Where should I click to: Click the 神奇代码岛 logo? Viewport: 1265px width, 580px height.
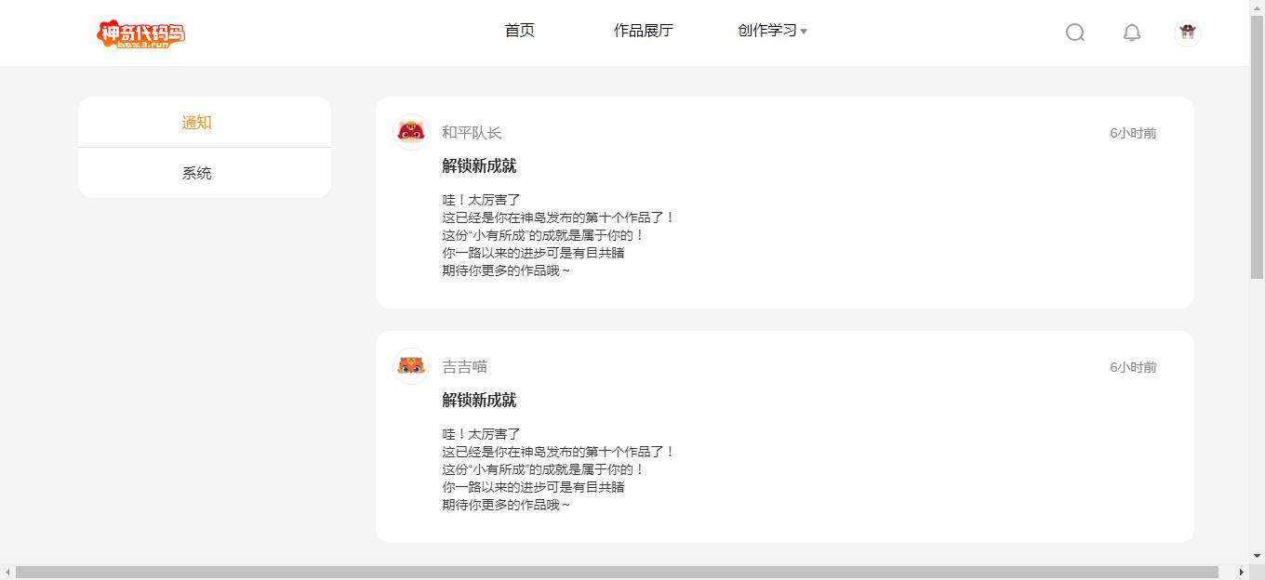[x=141, y=33]
